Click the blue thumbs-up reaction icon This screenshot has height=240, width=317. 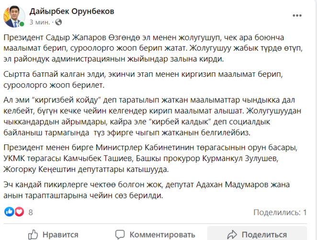[x=9, y=212]
